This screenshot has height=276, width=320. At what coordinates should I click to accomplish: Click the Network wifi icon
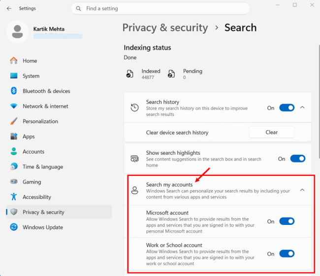coord(14,106)
